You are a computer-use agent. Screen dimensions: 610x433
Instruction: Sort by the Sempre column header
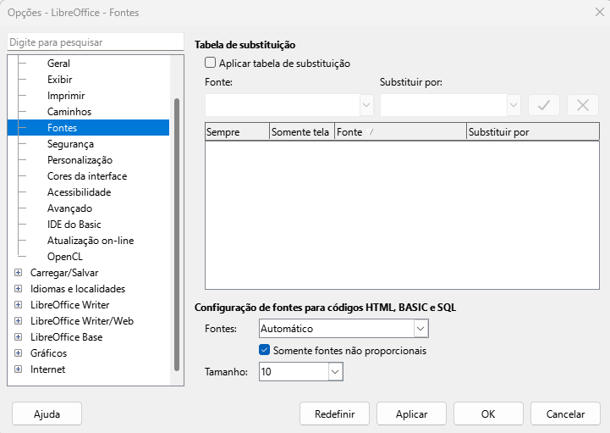click(237, 131)
